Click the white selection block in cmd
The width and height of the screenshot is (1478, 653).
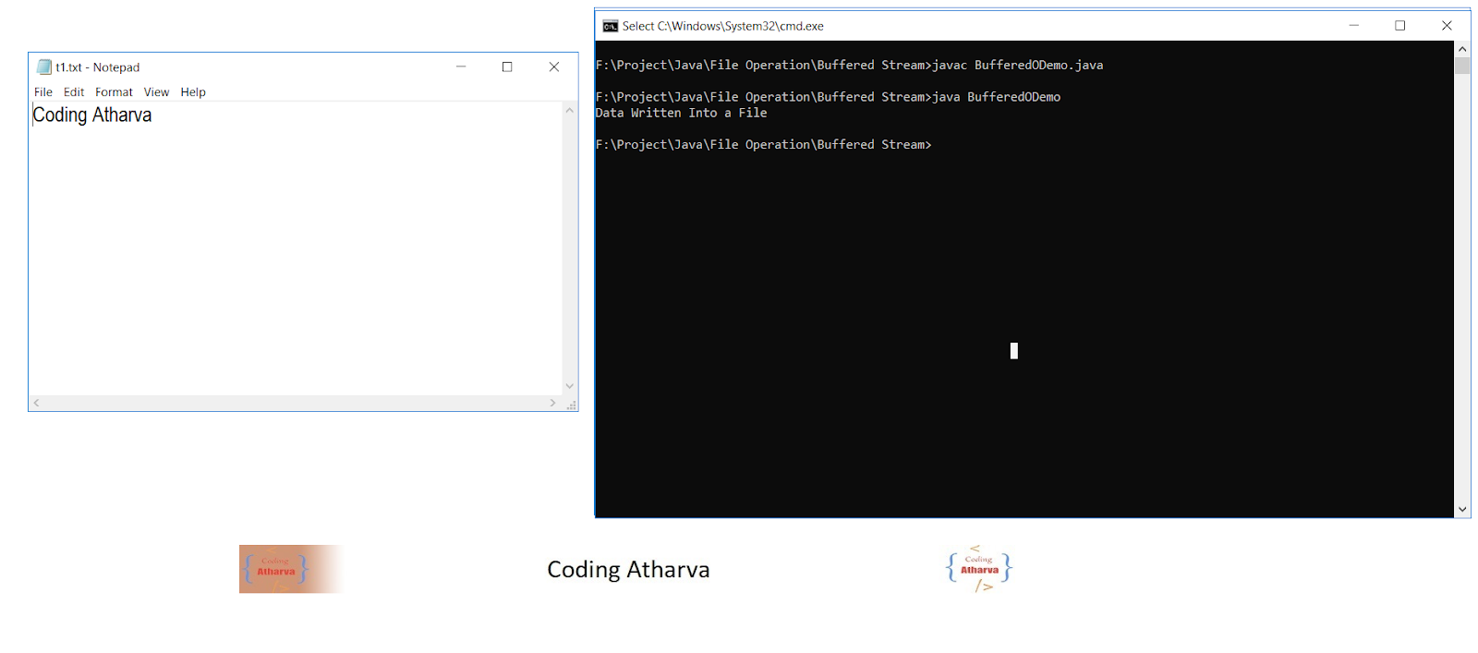click(x=1014, y=351)
